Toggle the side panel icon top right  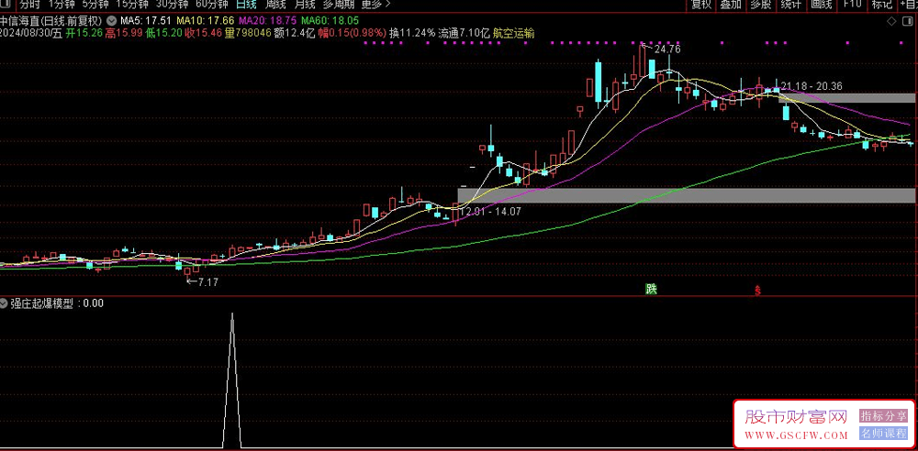tap(908, 22)
